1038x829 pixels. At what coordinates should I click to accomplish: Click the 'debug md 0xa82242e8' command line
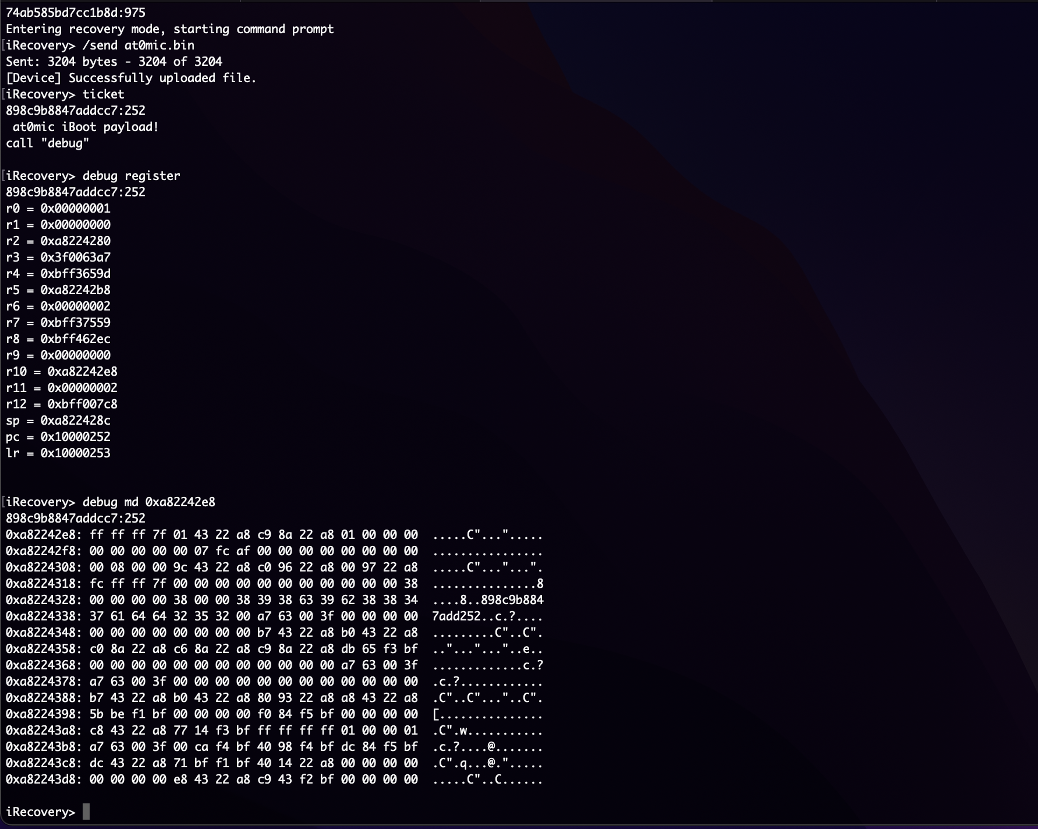click(x=111, y=502)
